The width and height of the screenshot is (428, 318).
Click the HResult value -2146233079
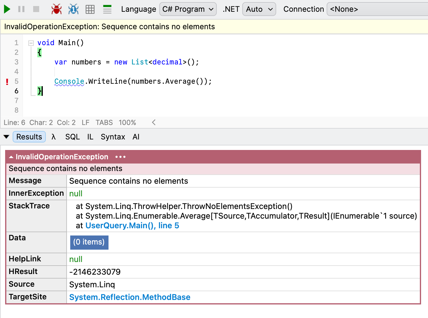click(x=95, y=272)
